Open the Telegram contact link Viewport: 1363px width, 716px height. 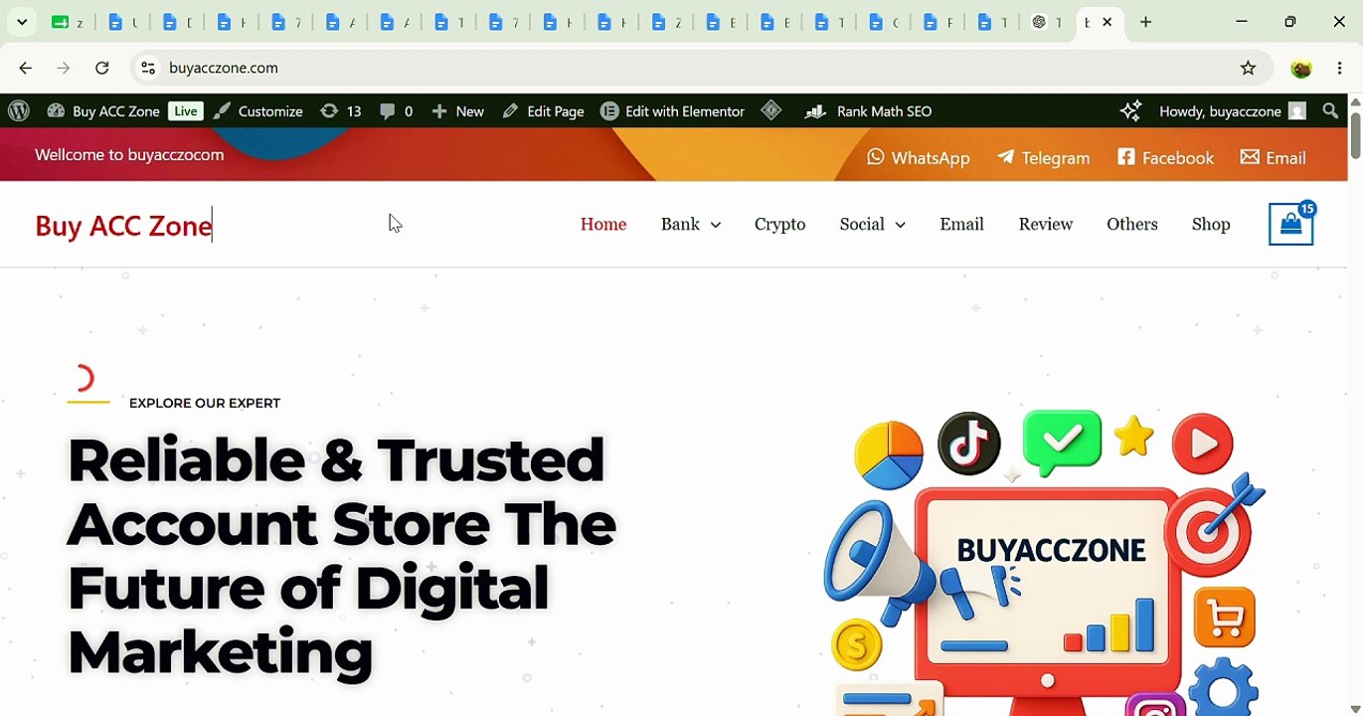tap(1044, 157)
